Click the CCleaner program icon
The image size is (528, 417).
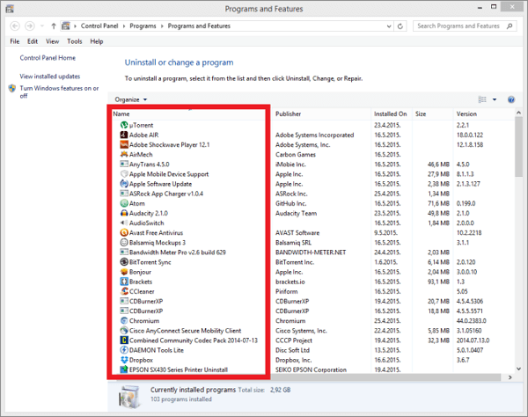click(122, 290)
